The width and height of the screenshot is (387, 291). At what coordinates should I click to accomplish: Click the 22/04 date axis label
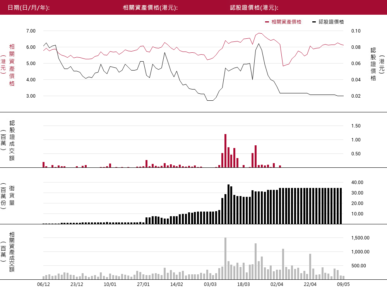310,284
